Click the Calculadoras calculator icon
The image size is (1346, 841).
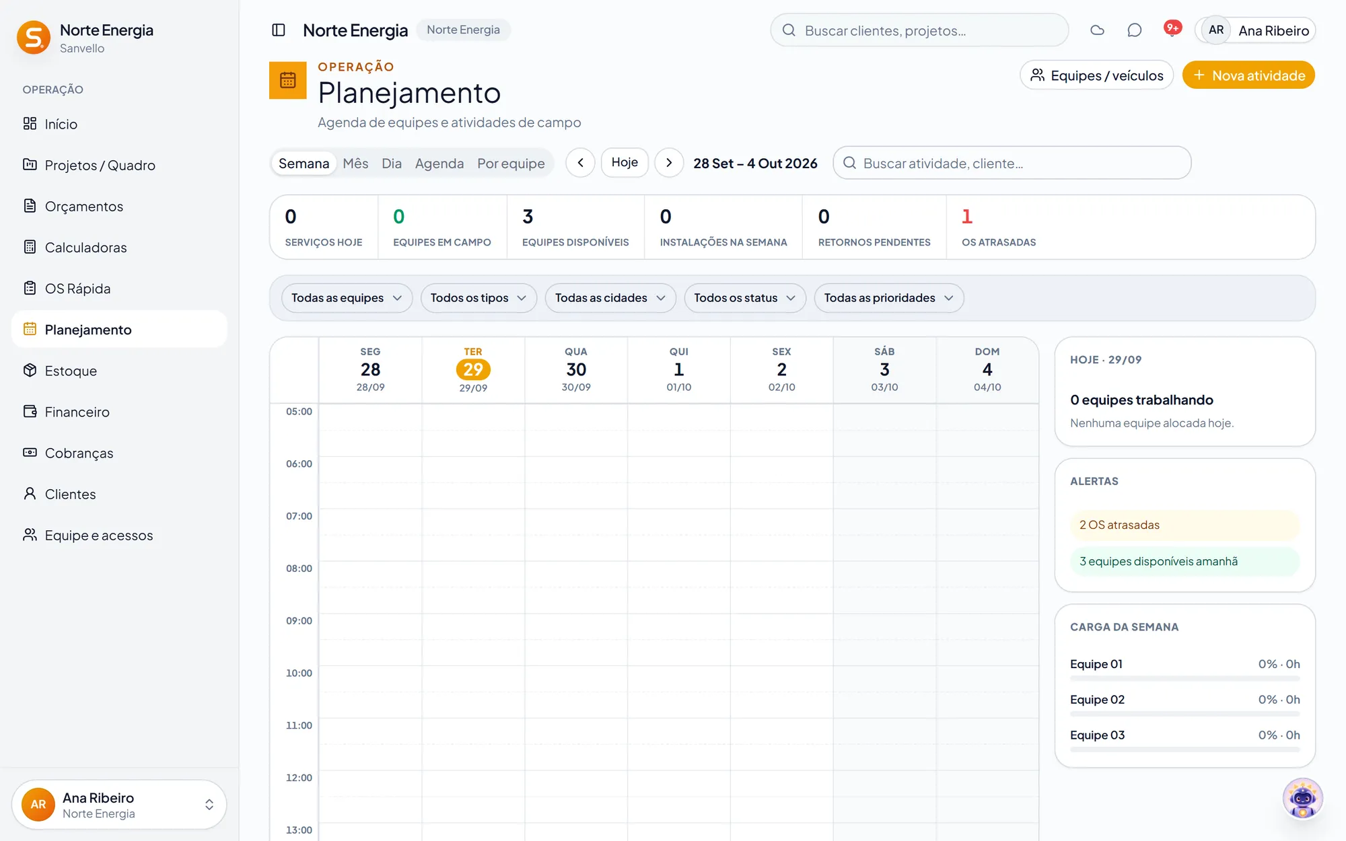pos(30,247)
